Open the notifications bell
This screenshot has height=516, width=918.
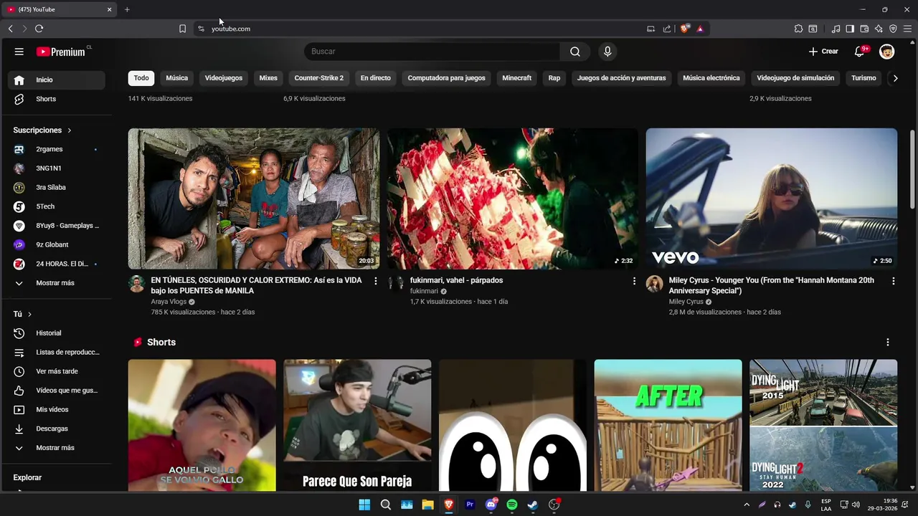[x=859, y=52]
